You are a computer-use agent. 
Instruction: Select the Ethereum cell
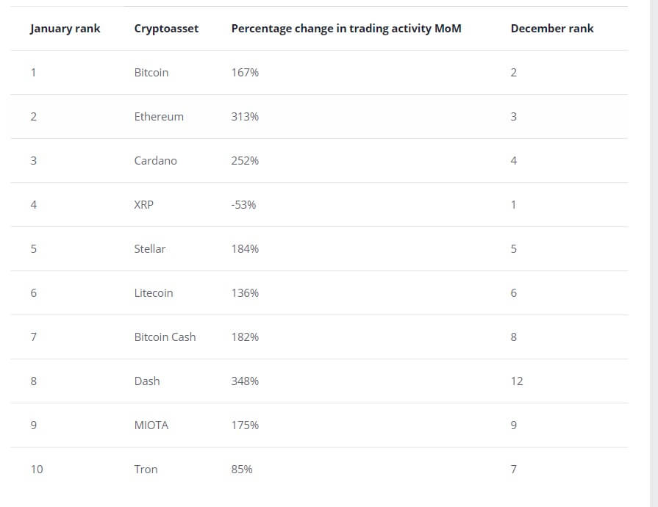pyautogui.click(x=159, y=117)
